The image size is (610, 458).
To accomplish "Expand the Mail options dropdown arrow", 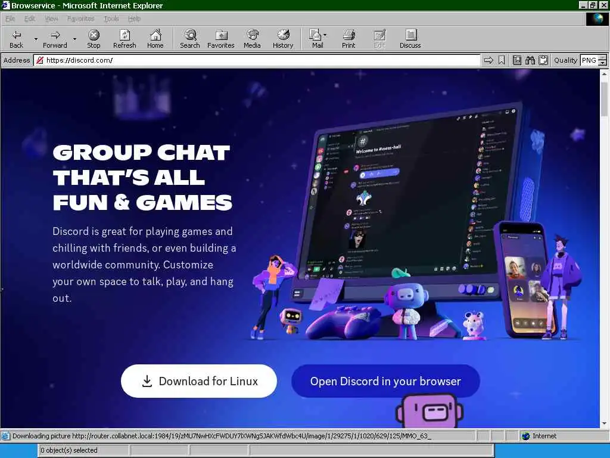I will coord(325,35).
